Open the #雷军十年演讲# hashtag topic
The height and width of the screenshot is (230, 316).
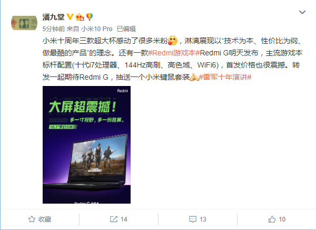click(225, 77)
